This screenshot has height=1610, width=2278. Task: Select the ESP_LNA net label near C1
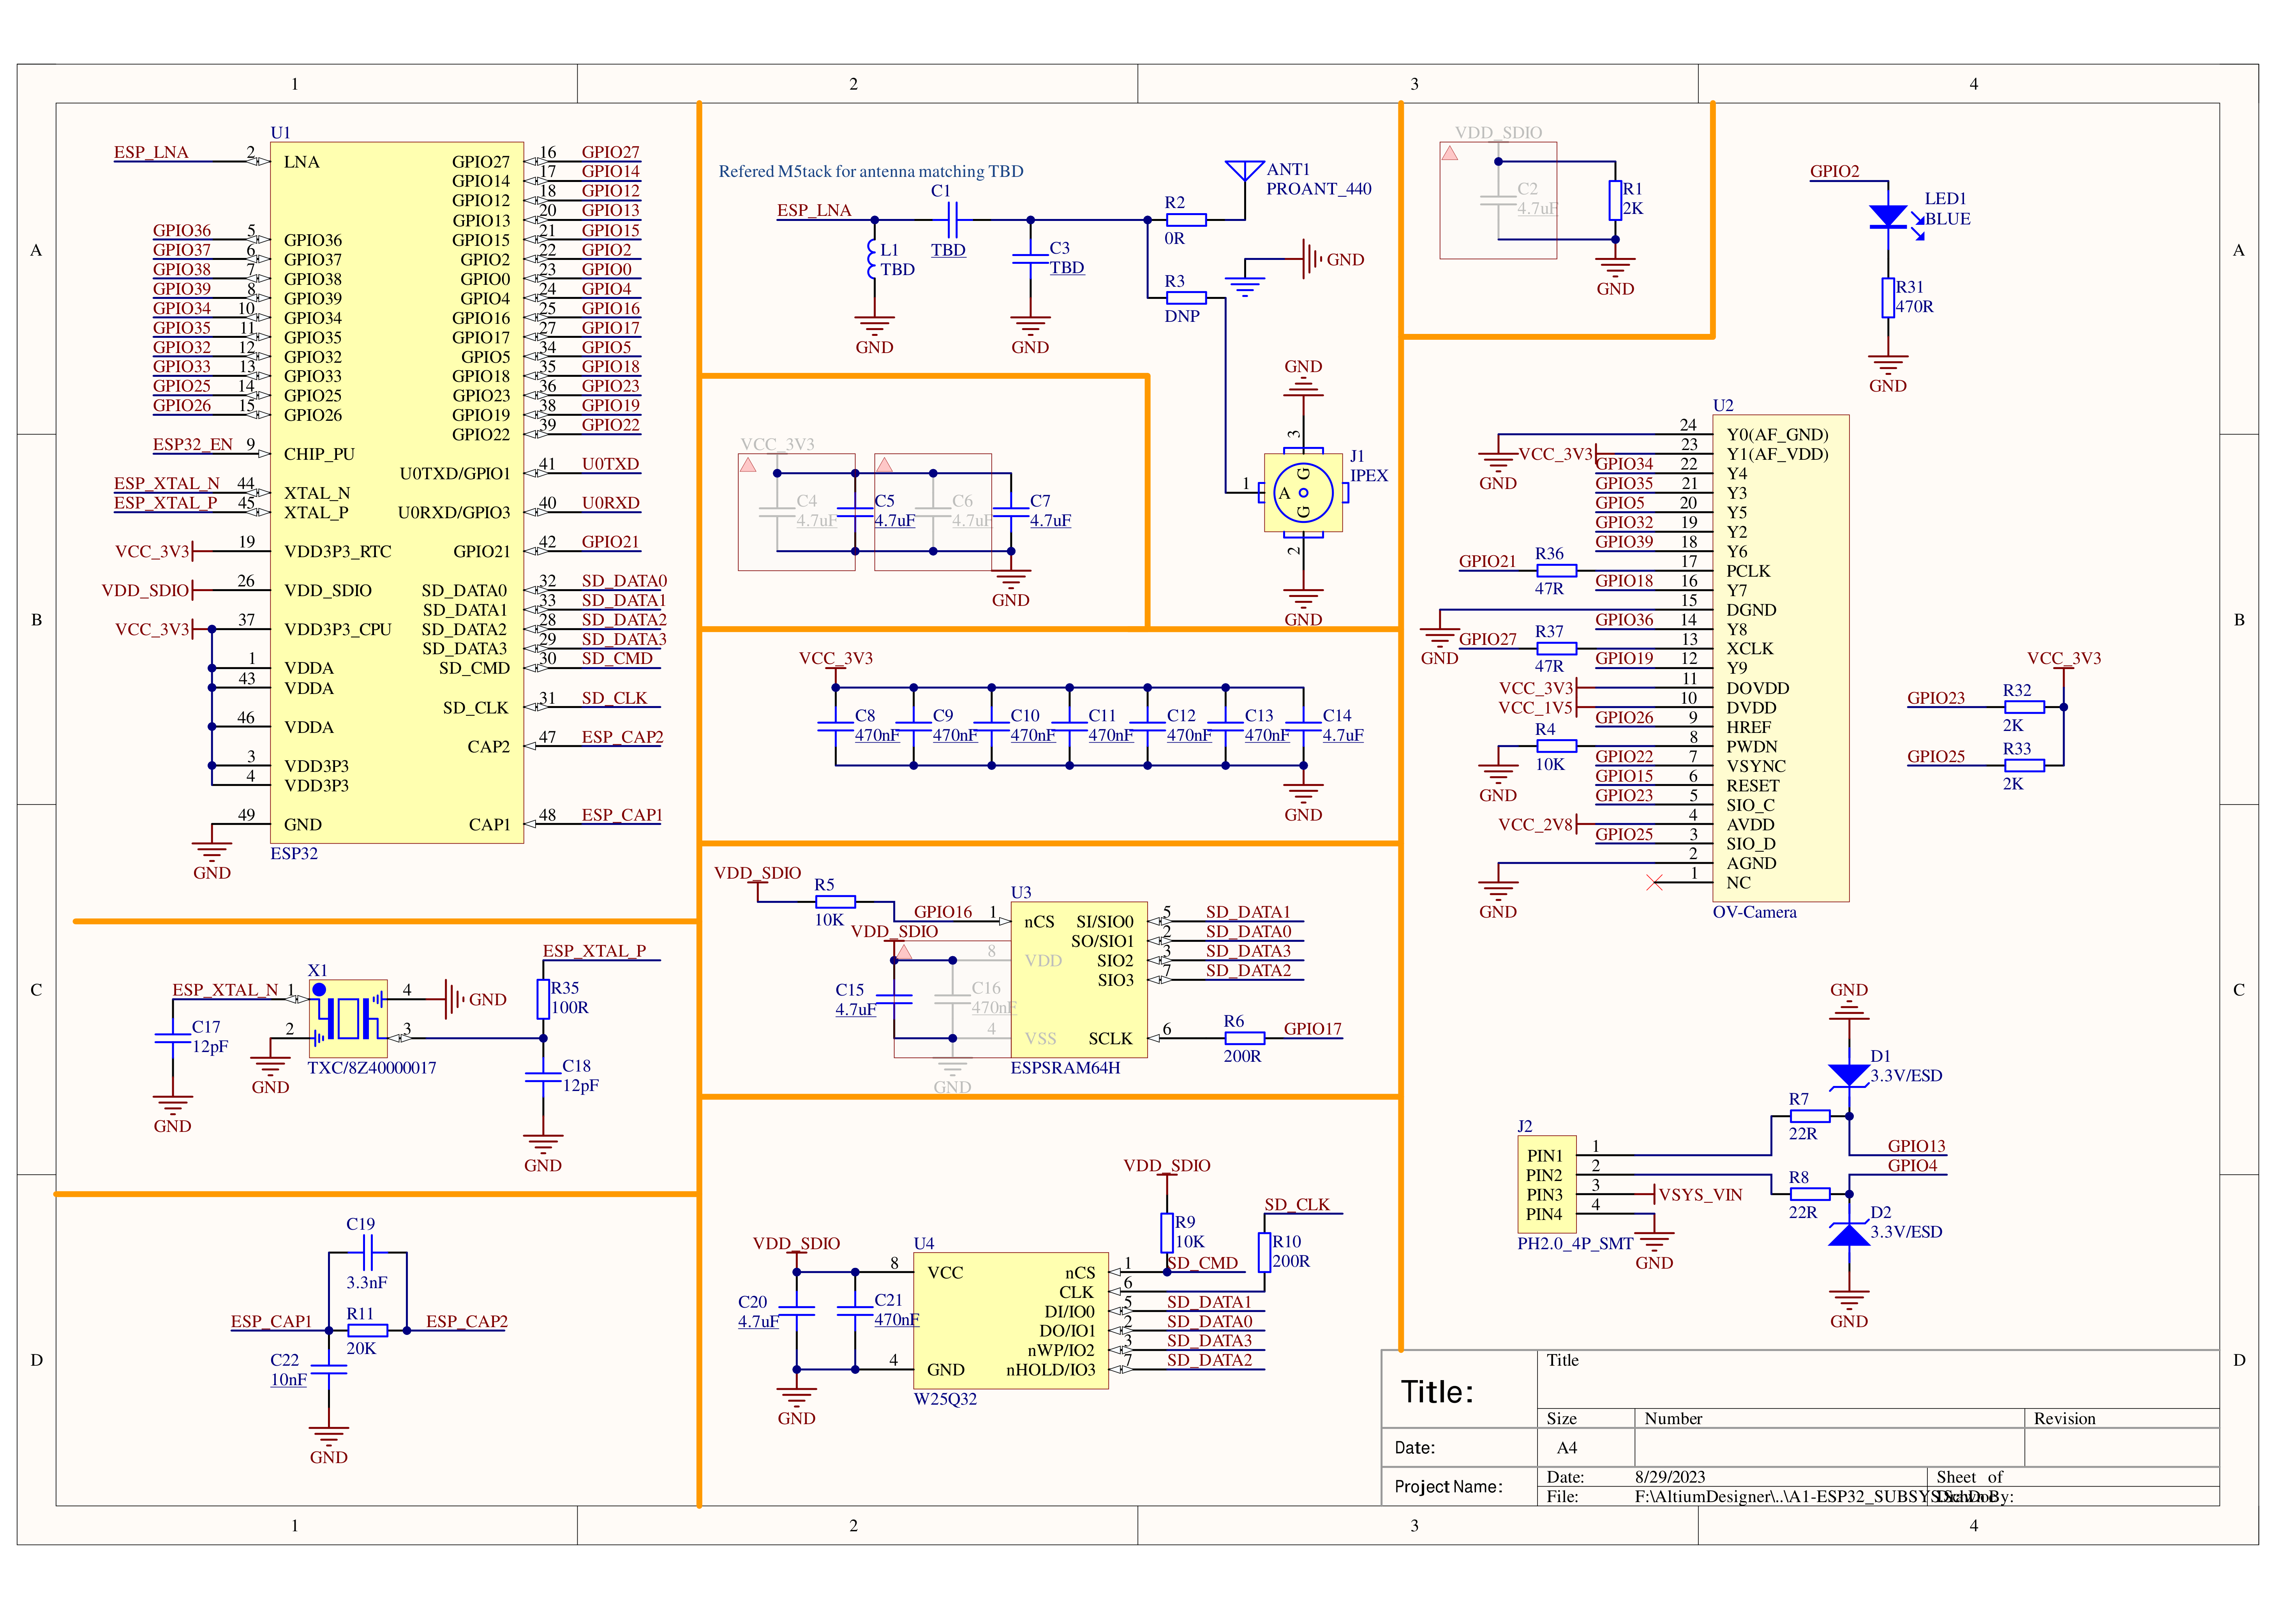coord(814,210)
